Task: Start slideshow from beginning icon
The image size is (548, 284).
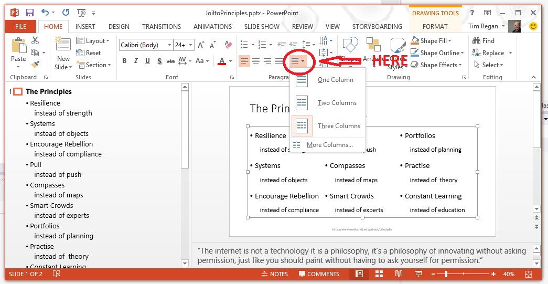Action: (x=81, y=13)
